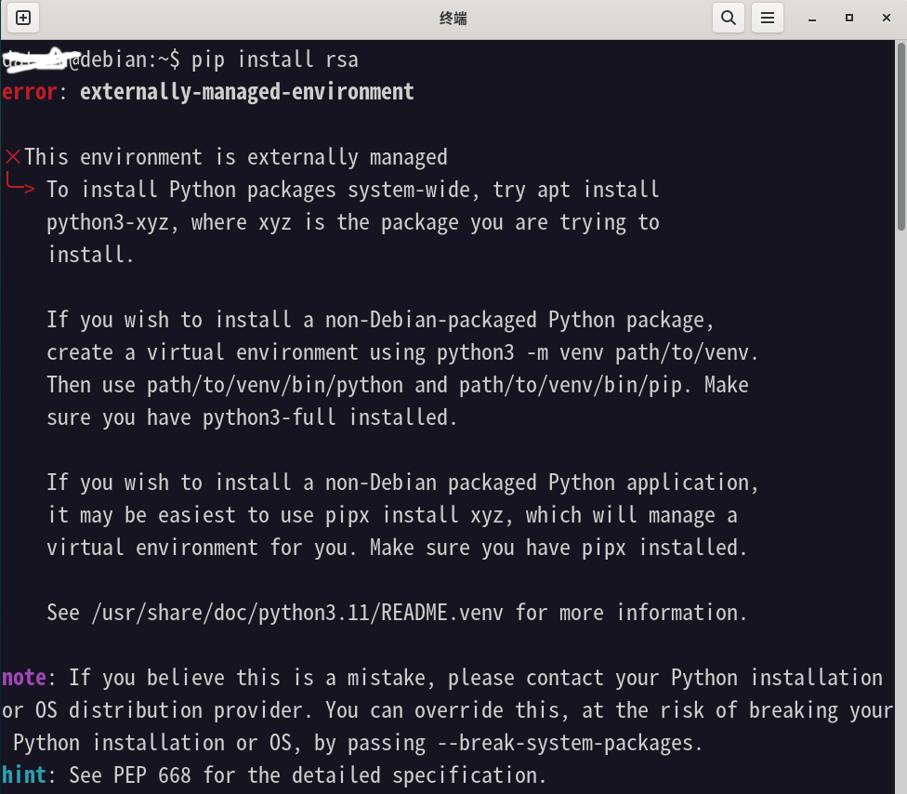Click the 'pipx install xyz' command text
This screenshot has width=907, height=794.
[x=414, y=516]
